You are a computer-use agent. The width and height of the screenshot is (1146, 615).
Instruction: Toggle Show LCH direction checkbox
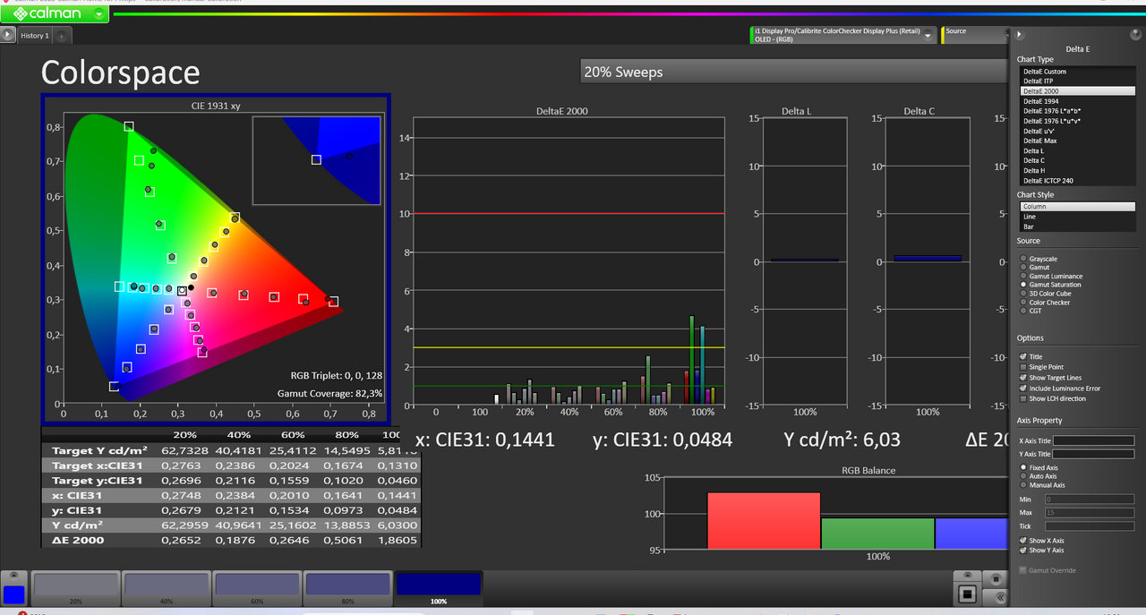coord(1023,398)
